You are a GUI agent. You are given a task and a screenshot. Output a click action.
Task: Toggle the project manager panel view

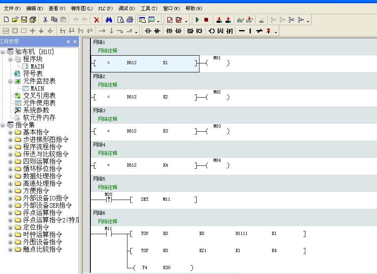tap(142, 20)
